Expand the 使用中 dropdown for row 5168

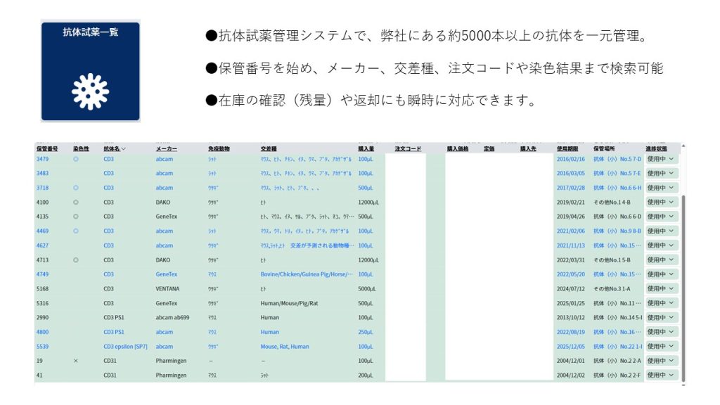661,288
